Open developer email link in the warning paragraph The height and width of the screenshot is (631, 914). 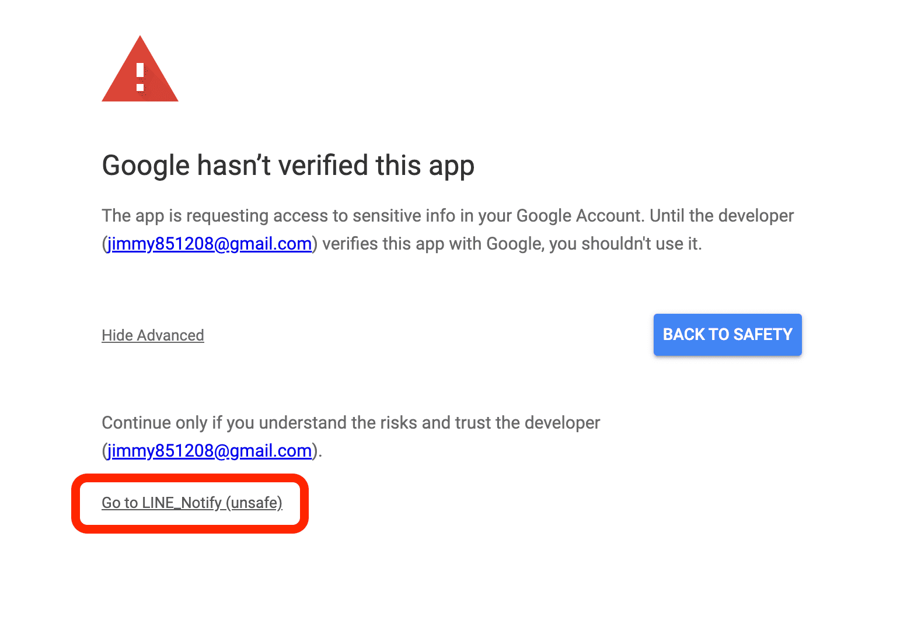(x=210, y=244)
